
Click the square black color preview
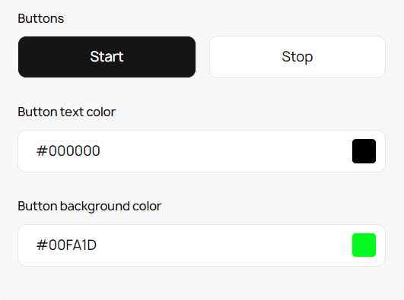(364, 151)
